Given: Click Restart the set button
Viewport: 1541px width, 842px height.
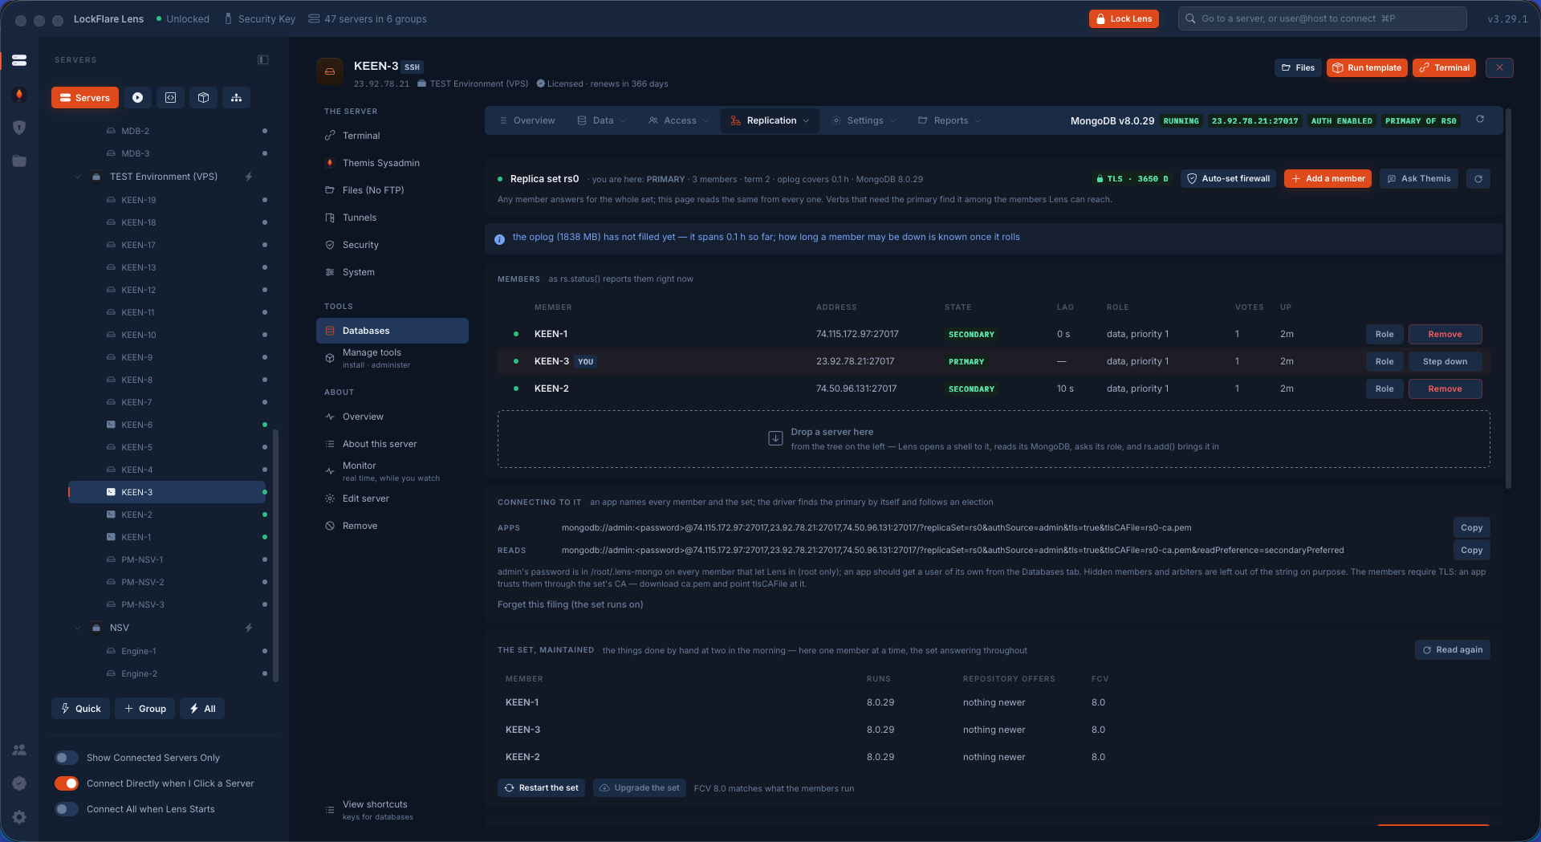Looking at the screenshot, I should [541, 788].
